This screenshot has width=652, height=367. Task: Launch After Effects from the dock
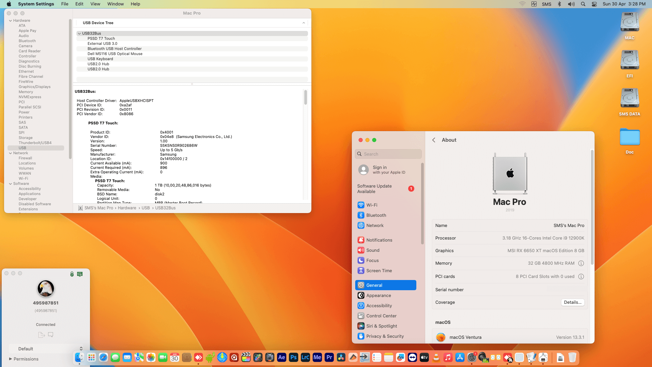point(282,357)
